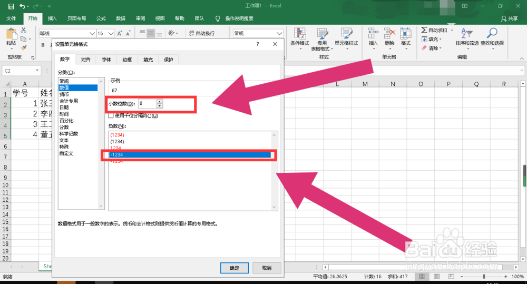Screen dimensions: 527x284
Task: Expand the AutoSum dropdown arrow
Action: tap(452, 30)
